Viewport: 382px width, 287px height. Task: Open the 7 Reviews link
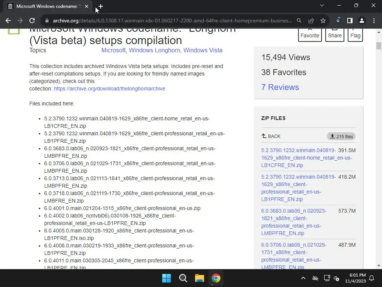[280, 87]
